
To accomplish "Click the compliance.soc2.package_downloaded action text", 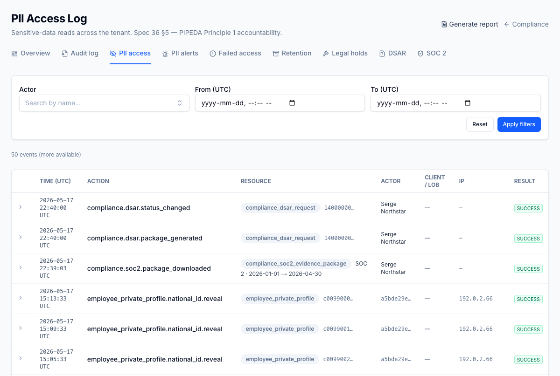I will click(x=149, y=268).
